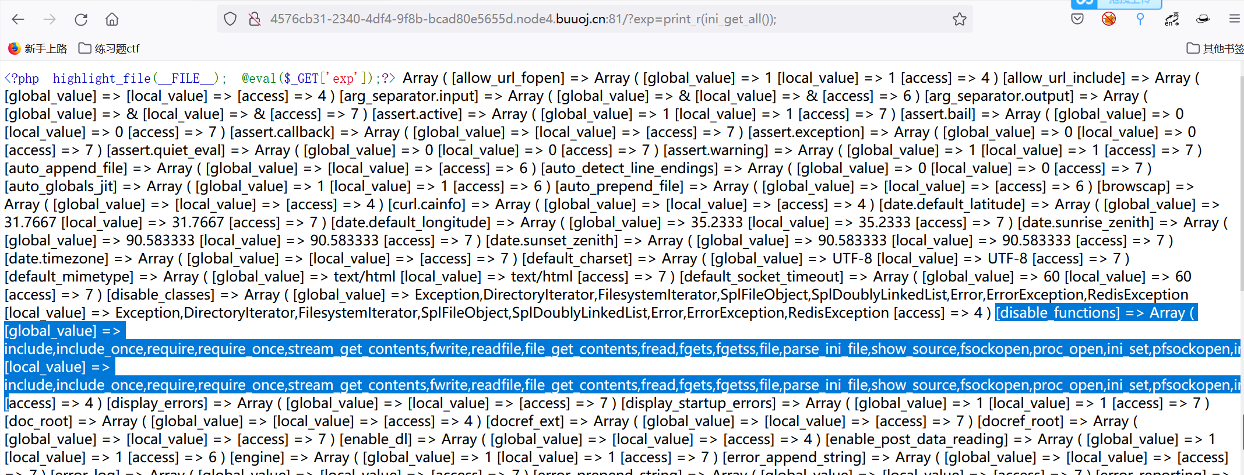Click the [default_mimetype] text
The image size is (1244, 475).
(69, 277)
